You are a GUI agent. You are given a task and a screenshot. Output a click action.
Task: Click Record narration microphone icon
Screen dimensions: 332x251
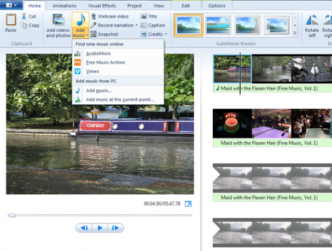[94, 25]
